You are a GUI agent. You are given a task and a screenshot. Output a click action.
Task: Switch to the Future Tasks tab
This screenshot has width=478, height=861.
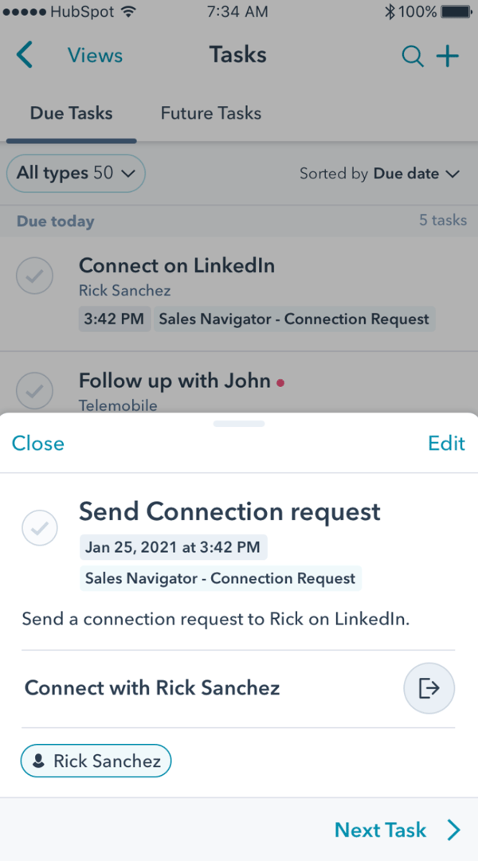[210, 113]
